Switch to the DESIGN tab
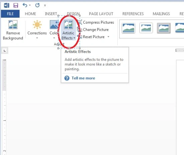184x155 pixels. (73, 14)
